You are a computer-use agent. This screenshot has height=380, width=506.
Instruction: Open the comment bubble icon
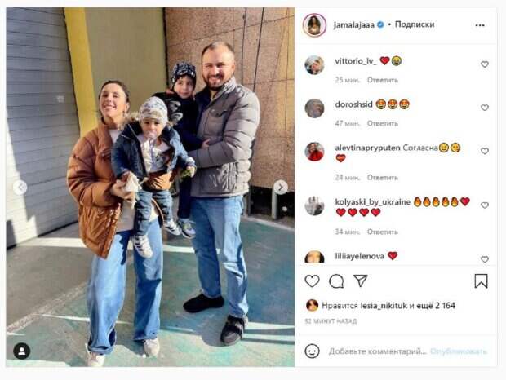tap(336, 281)
